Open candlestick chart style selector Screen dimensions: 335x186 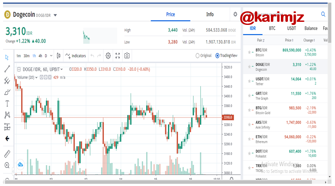tap(58, 56)
